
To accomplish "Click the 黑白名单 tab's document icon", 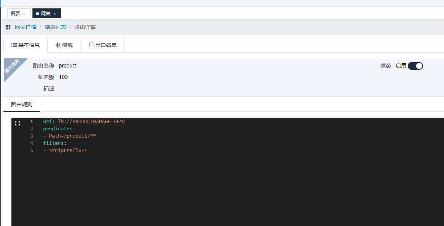I will pyautogui.click(x=91, y=45).
